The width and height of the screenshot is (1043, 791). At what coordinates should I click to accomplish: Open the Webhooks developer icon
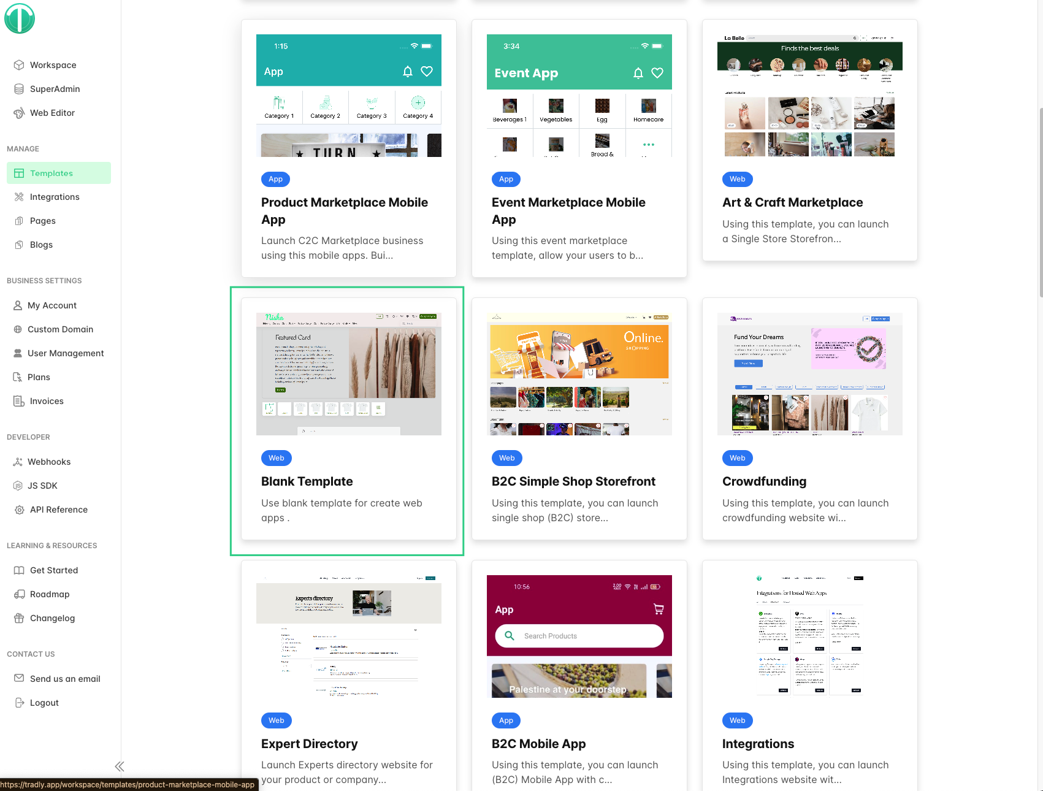coord(19,461)
